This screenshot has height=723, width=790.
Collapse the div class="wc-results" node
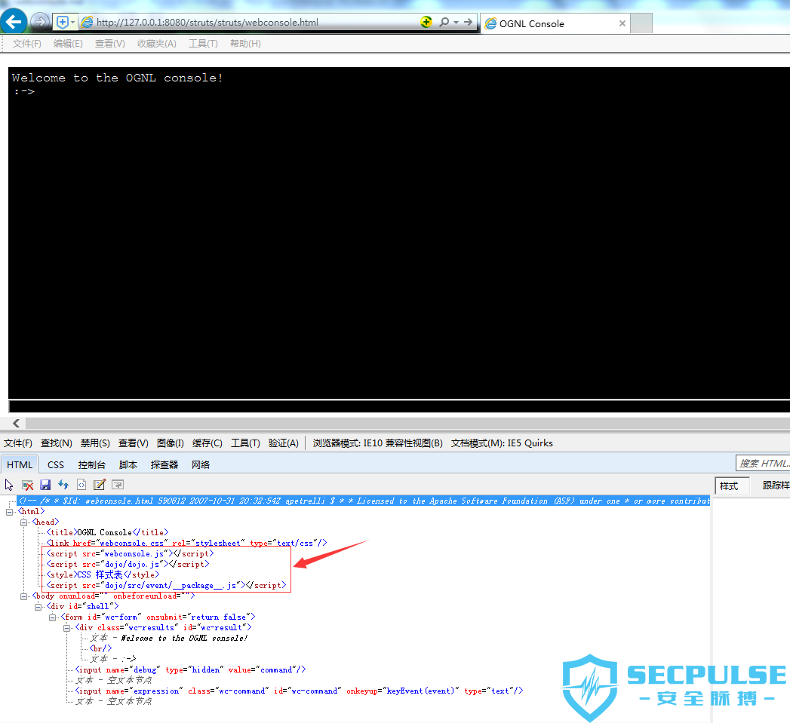click(66, 628)
